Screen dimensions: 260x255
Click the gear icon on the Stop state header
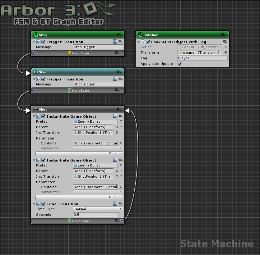pyautogui.click(x=118, y=34)
